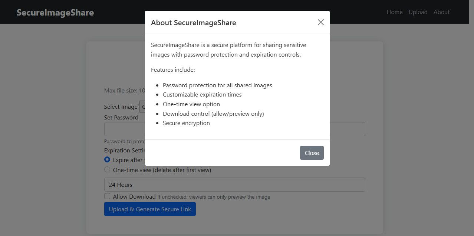
Task: Select One-time view radio option
Action: click(107, 169)
